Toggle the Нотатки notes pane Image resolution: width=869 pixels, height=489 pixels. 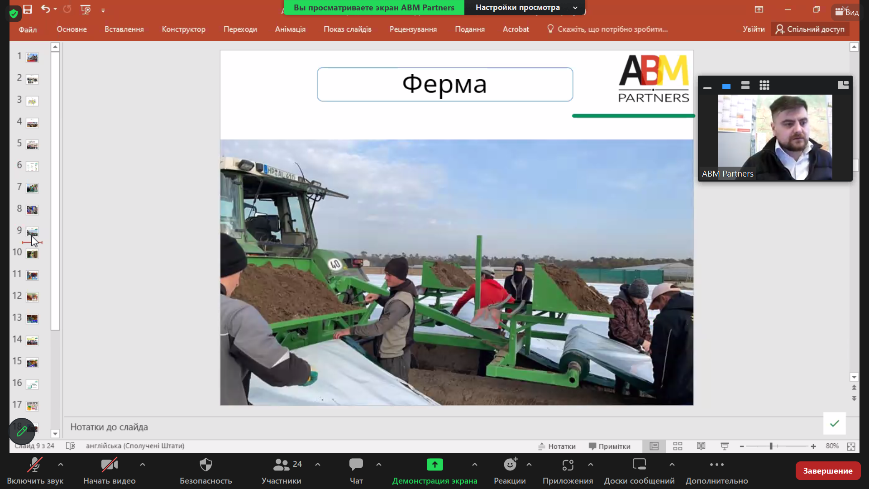557,446
